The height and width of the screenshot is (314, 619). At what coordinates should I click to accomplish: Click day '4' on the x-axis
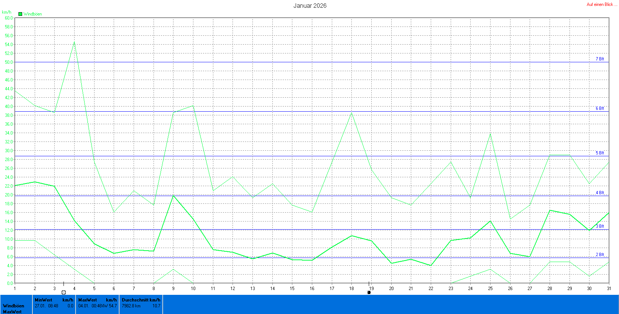(74, 289)
